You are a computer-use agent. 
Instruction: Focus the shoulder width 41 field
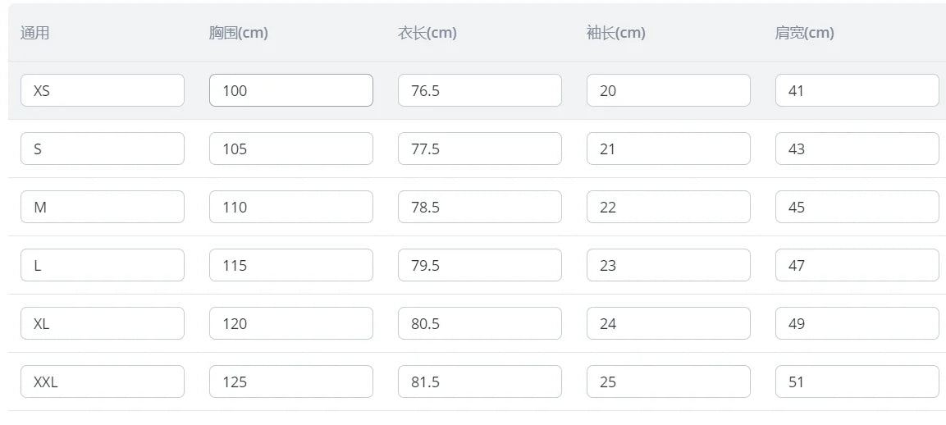tap(857, 90)
